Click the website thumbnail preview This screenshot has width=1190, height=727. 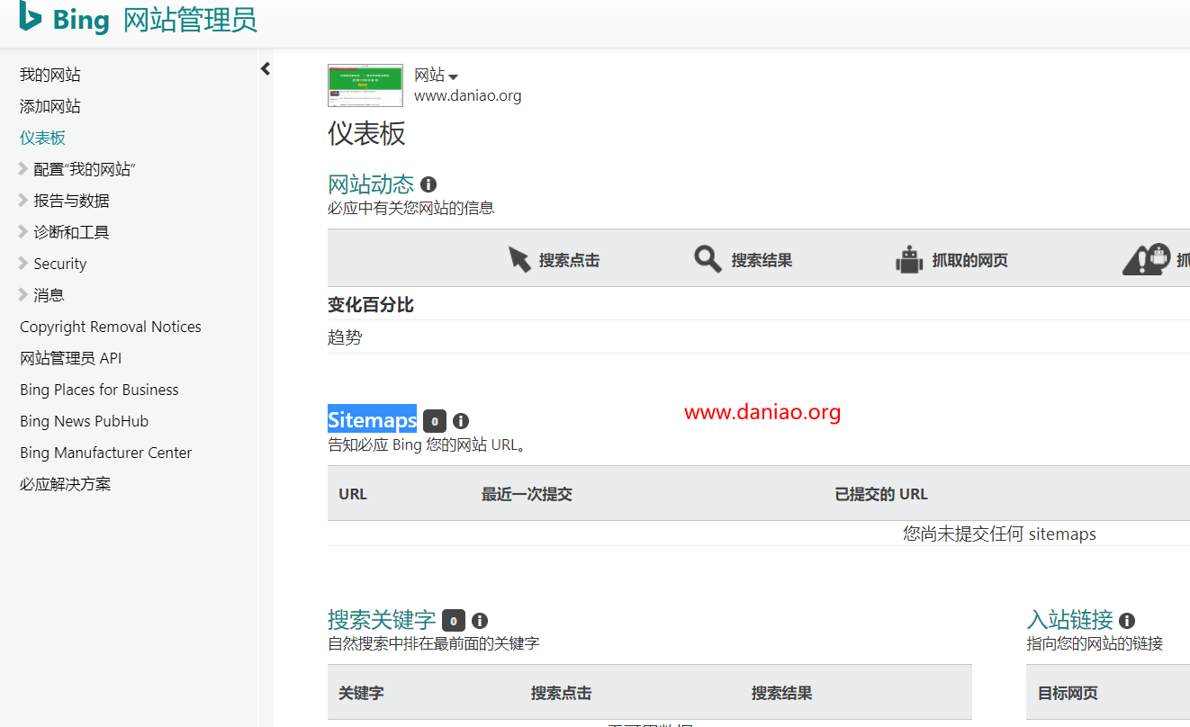[365, 85]
